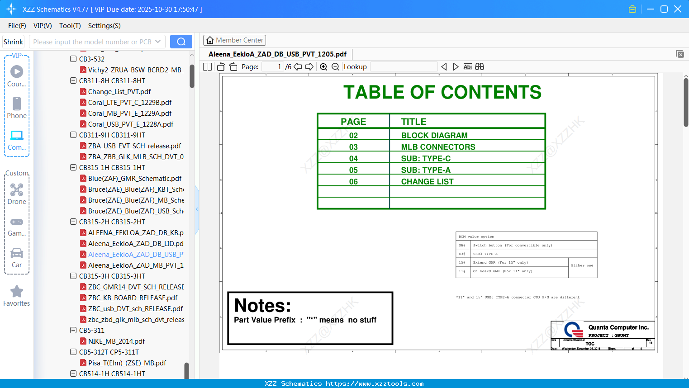The image size is (689, 388).
Task: Open the Tool(T) menu
Action: pyautogui.click(x=70, y=25)
